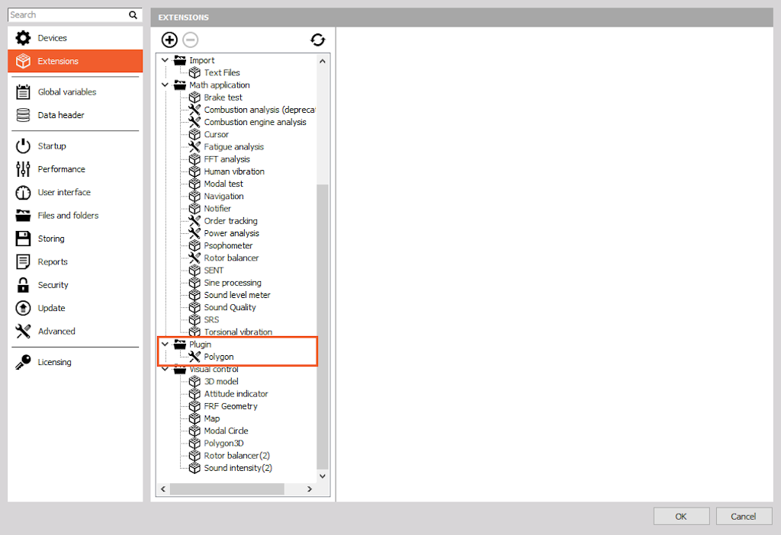781x535 pixels.
Task: Select Human vibration extension
Action: (x=234, y=171)
